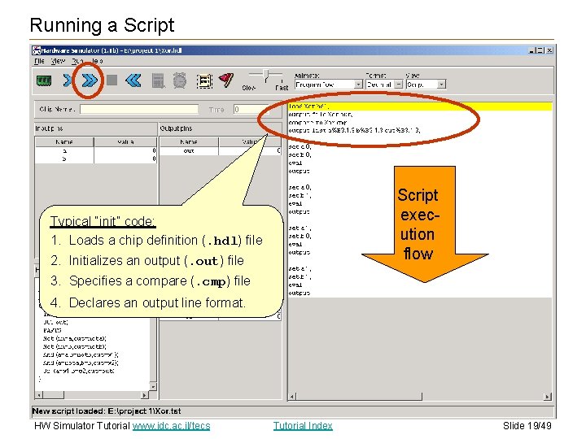
Task: Click the output-file Xor.out script line
Action: 321,115
